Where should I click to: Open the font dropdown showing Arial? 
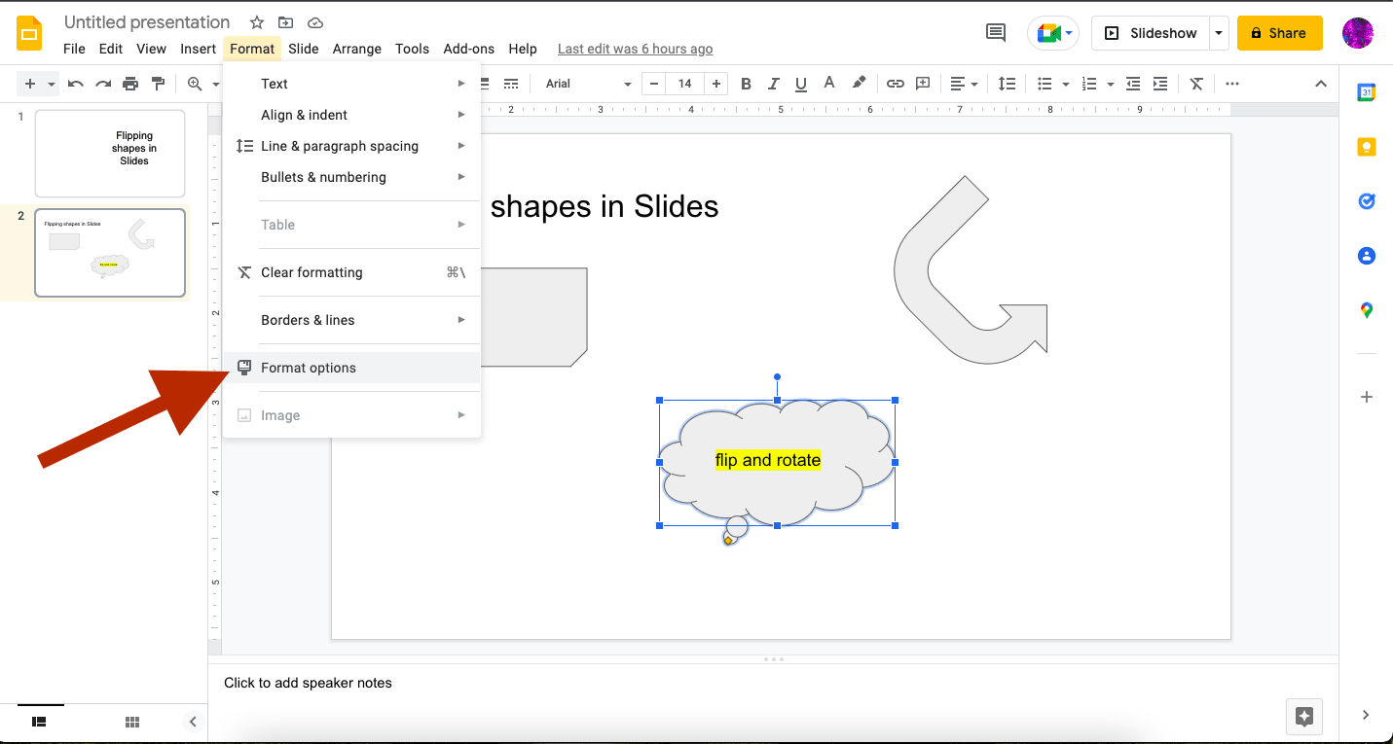(x=584, y=84)
